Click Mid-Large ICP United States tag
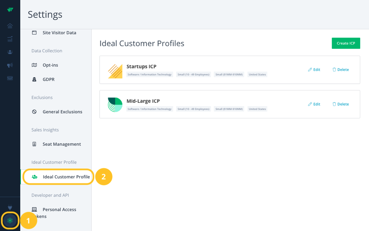The height and width of the screenshot is (231, 369). 257,109
